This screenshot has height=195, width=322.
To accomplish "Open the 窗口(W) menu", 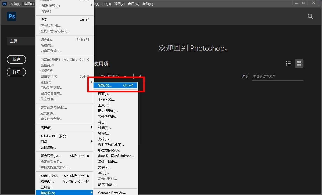I will pos(134,4).
